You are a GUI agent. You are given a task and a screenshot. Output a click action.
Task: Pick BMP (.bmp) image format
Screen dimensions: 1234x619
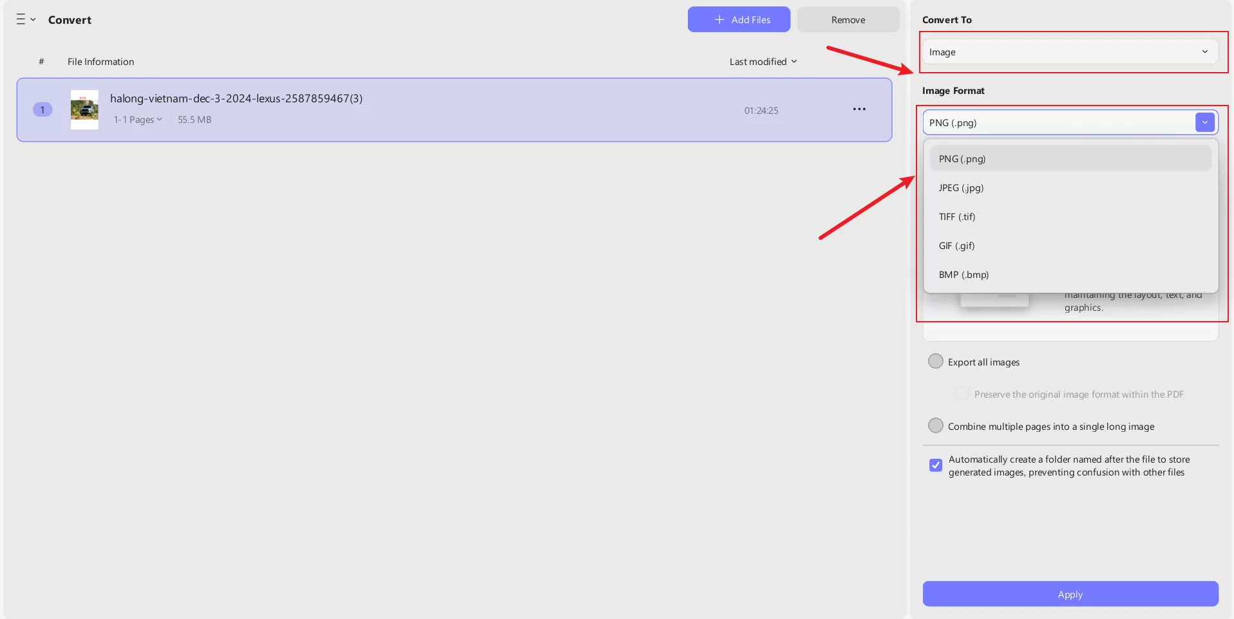pos(963,275)
